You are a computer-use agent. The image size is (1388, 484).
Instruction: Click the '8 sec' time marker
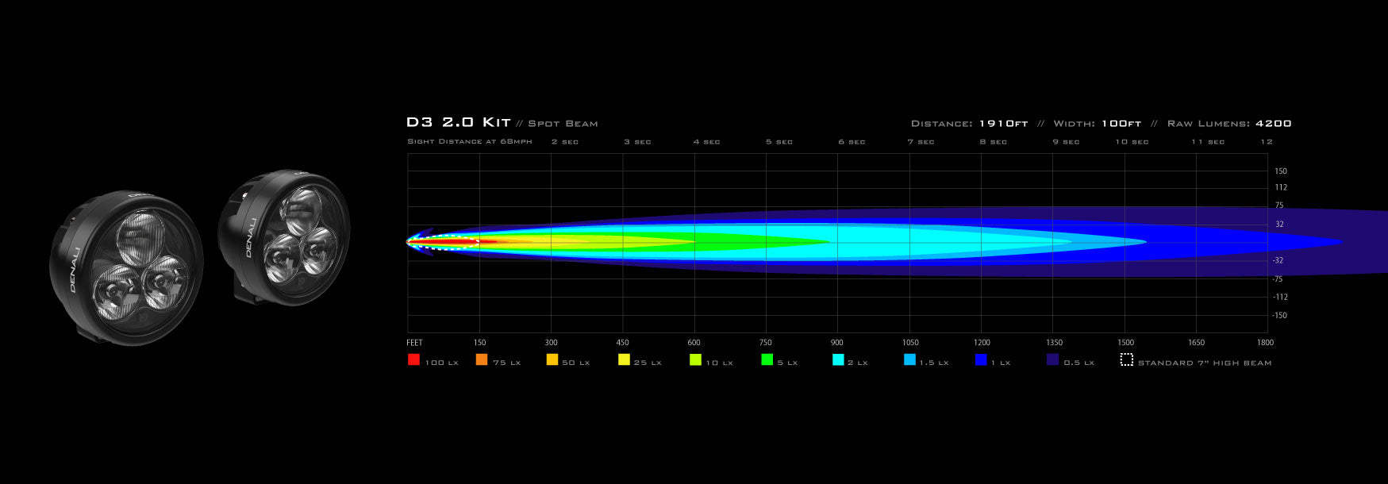[x=993, y=141]
